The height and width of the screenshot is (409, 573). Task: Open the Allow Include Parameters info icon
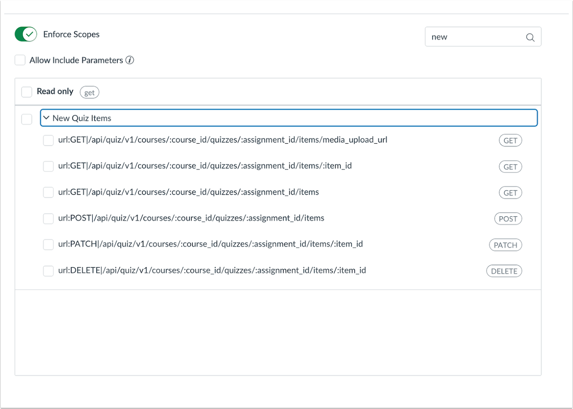pyautogui.click(x=130, y=60)
